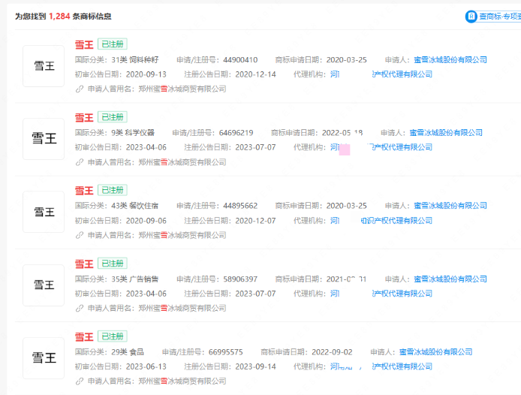Click 雪王 title of 35类 广告销售 entry
Image resolution: width=521 pixels, height=395 pixels.
click(x=84, y=264)
